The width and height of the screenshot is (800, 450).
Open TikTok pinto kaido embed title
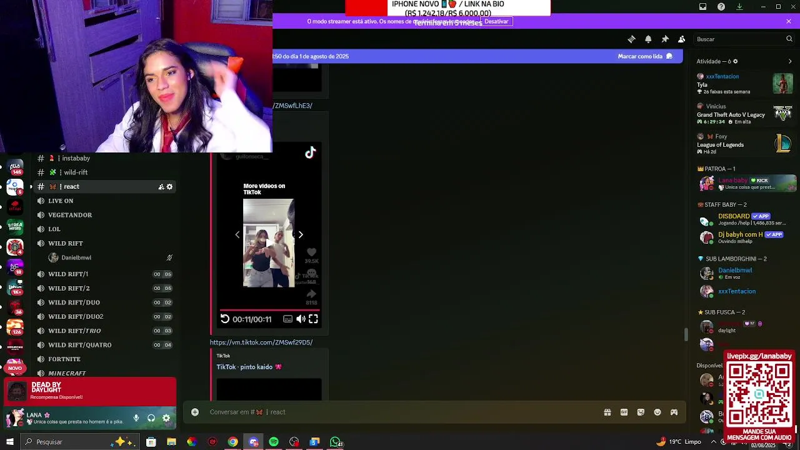coord(249,367)
